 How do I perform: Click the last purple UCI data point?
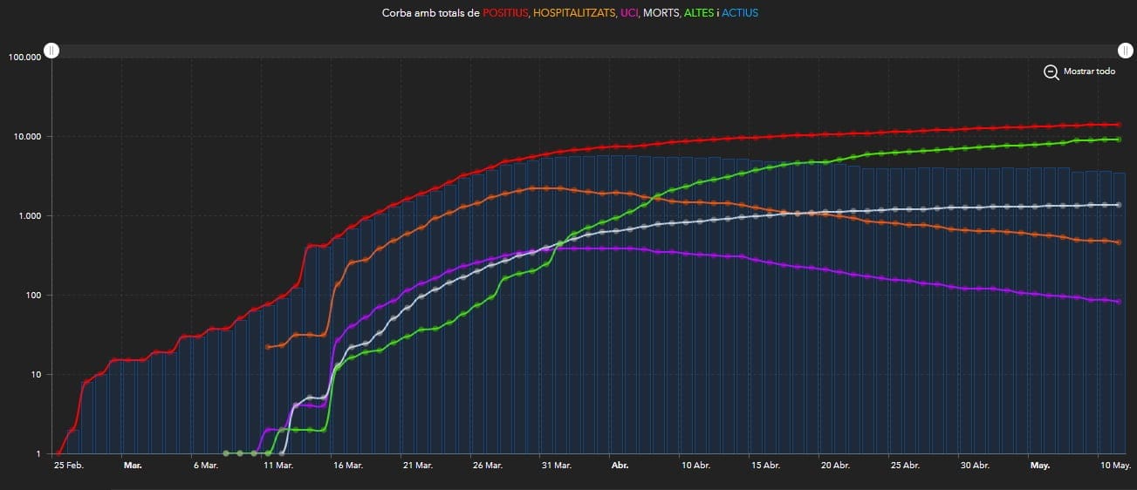pos(1119,302)
